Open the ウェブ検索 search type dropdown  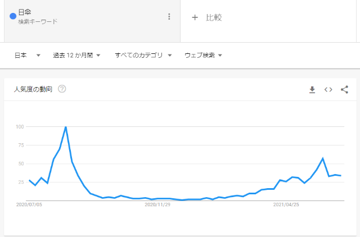click(x=203, y=55)
